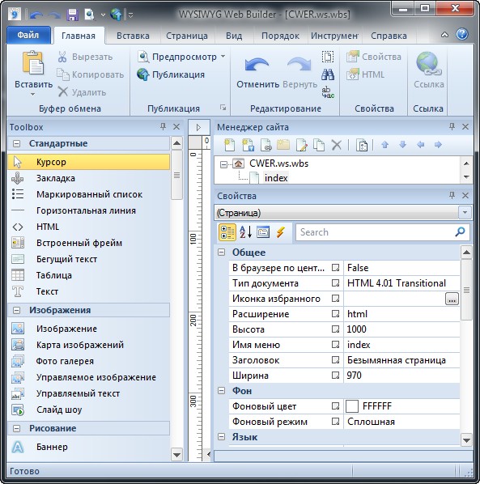Pin the Свойства panel

coord(452,195)
